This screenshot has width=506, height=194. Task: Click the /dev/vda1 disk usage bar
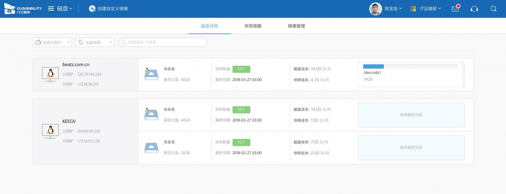[410, 66]
